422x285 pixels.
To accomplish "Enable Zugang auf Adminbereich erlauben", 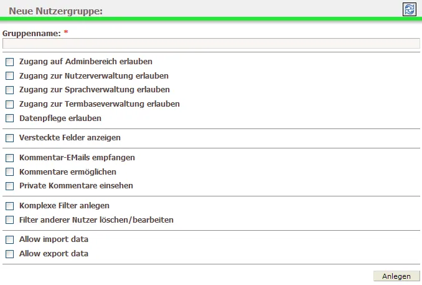I will coord(10,62).
